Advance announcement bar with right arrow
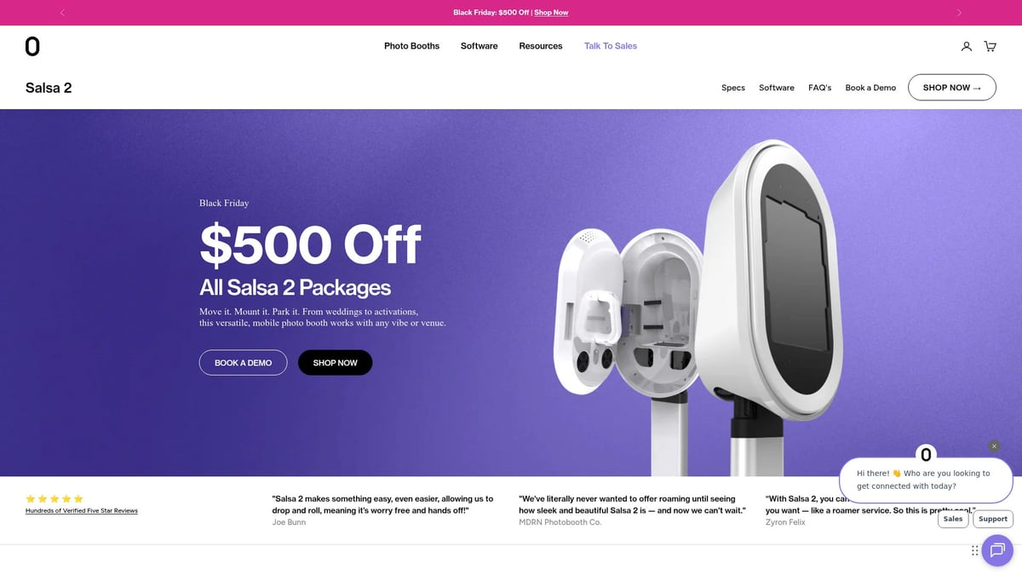 tap(959, 13)
